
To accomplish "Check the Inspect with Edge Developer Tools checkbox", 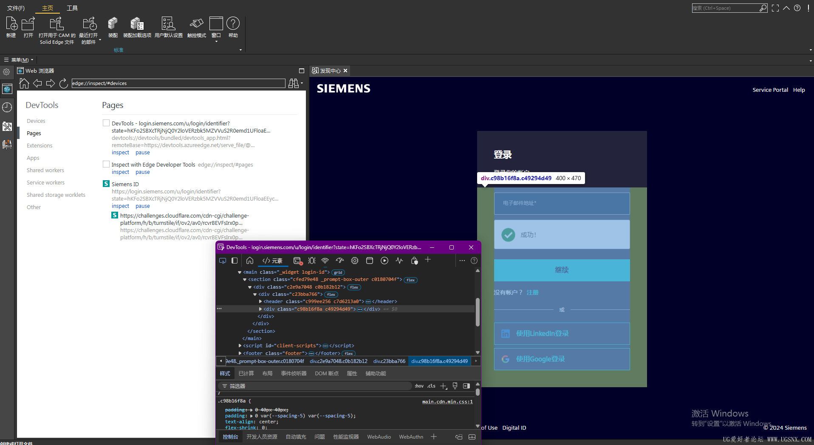I will pos(106,164).
